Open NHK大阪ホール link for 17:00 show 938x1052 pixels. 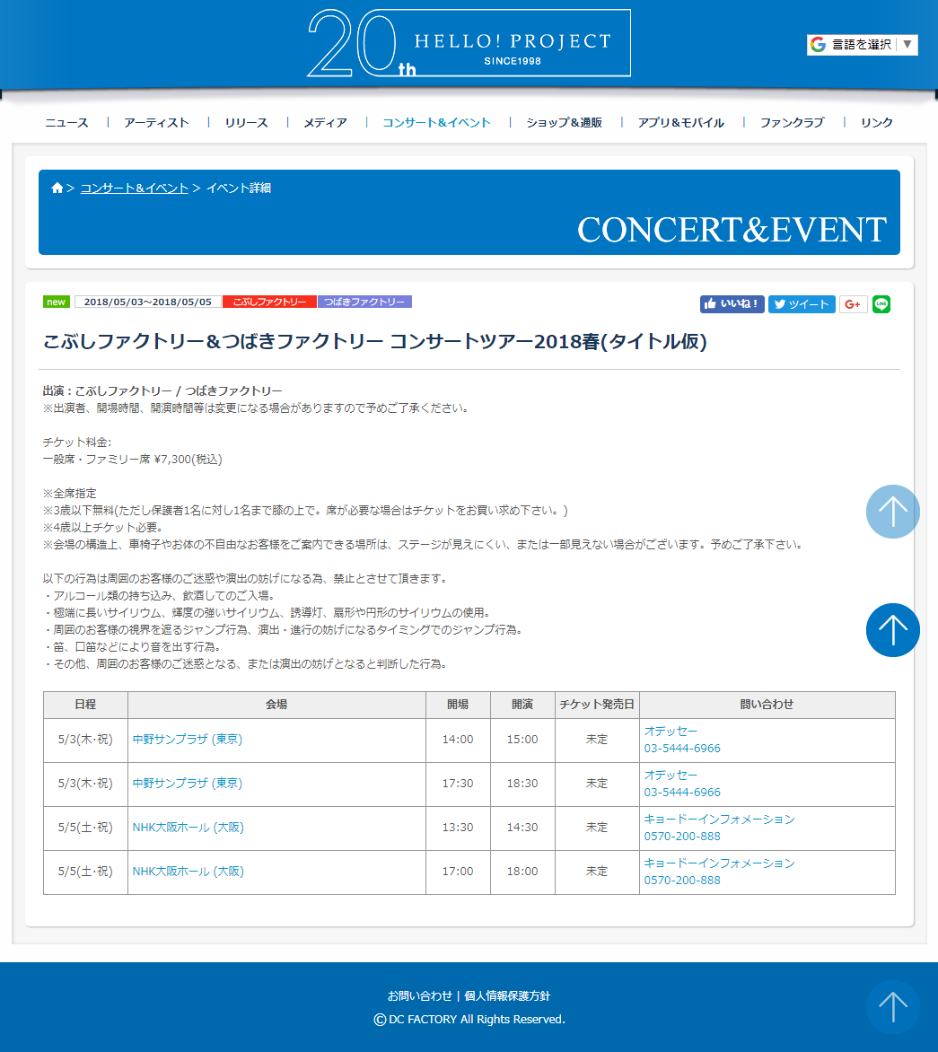(x=188, y=872)
